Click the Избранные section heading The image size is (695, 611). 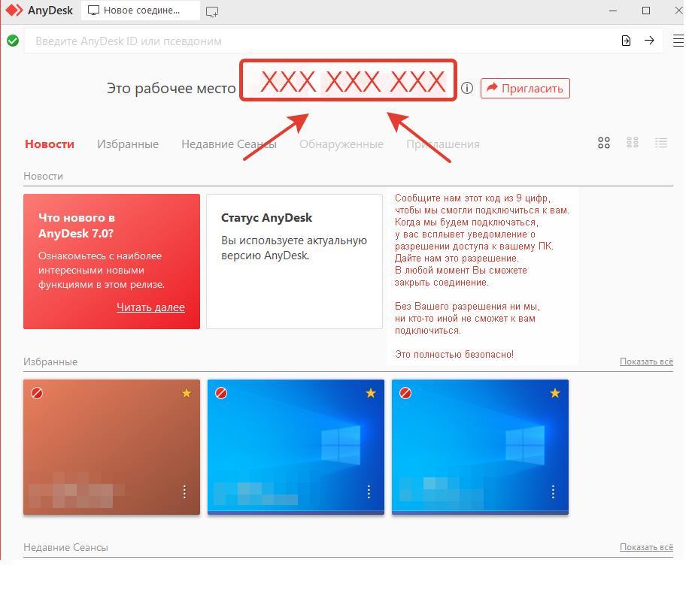pyautogui.click(x=50, y=361)
